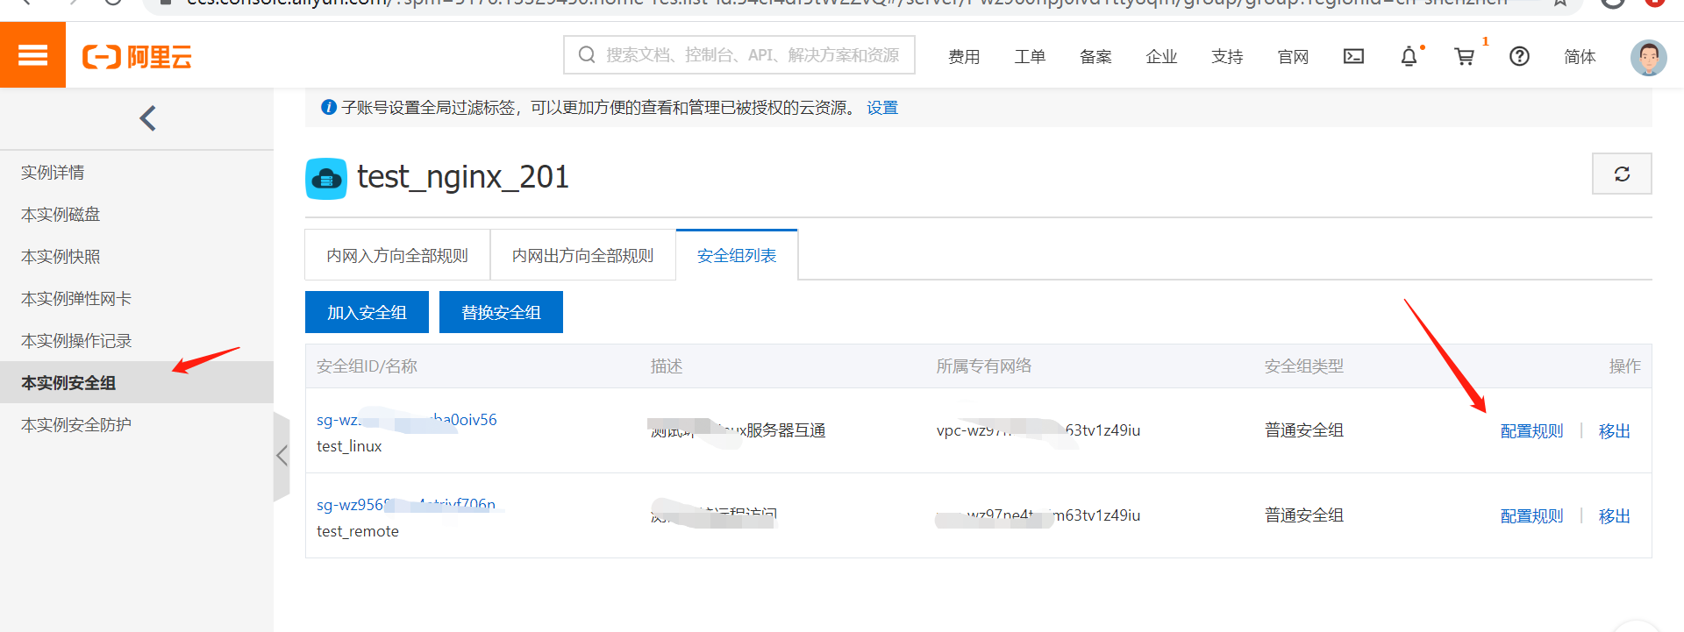The image size is (1684, 632).
Task: Open 本实例磁盘 in sidebar
Action: (61, 215)
